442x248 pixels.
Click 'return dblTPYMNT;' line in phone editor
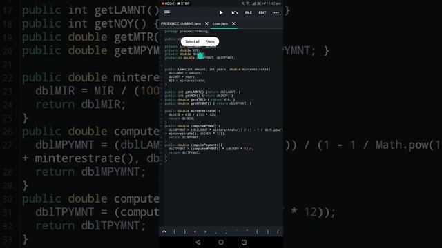(x=184, y=153)
